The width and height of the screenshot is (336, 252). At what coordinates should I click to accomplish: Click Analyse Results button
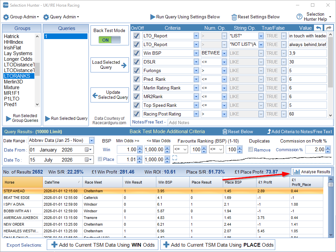click(311, 172)
